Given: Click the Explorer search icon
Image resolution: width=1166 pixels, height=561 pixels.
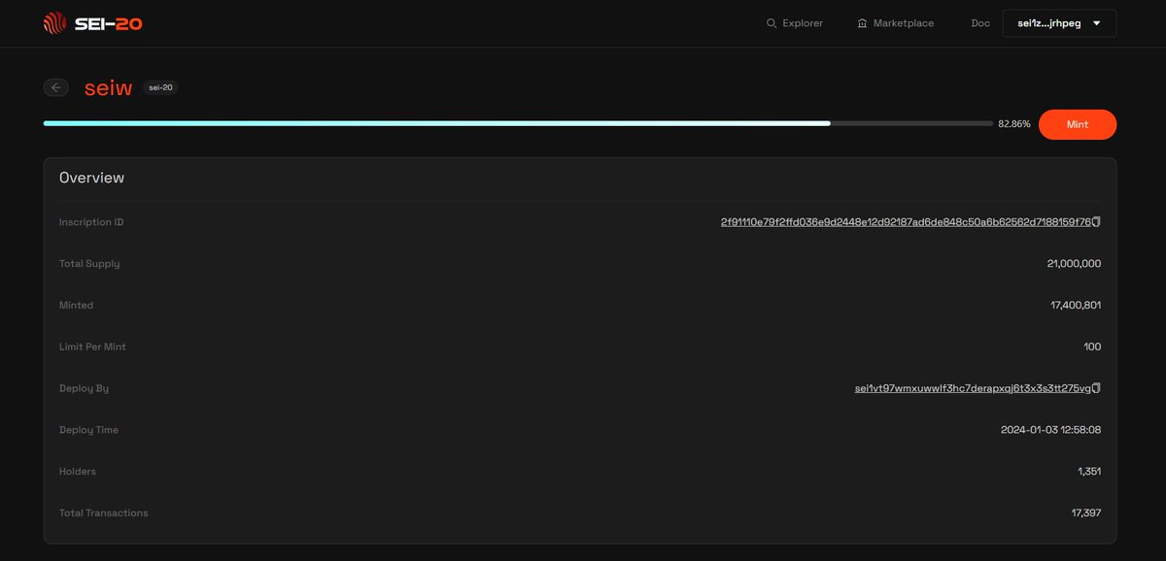Looking at the screenshot, I should 772,23.
